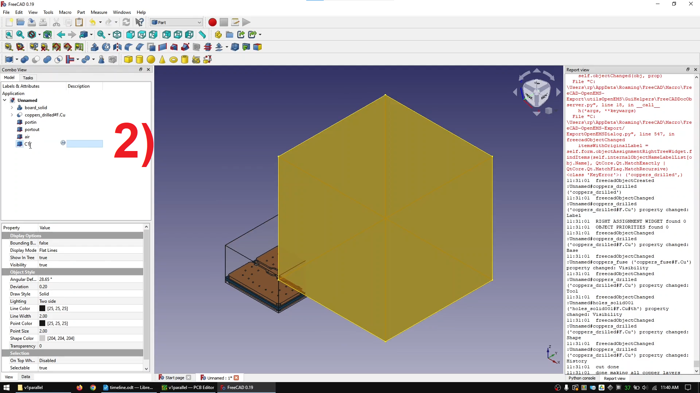Select the portin object in tree
The image size is (700, 393).
click(31, 122)
